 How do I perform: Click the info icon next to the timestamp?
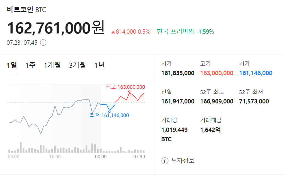click(x=43, y=43)
